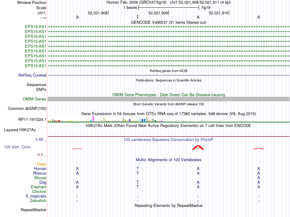Click the Chicken species label
The image size is (290, 217).
point(39,191)
